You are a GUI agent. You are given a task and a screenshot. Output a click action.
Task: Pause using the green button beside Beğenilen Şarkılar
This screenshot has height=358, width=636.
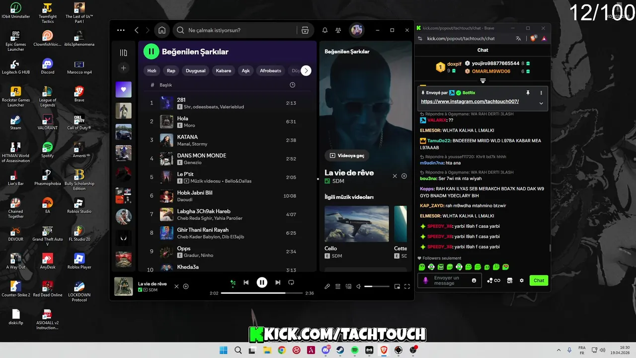click(x=151, y=51)
